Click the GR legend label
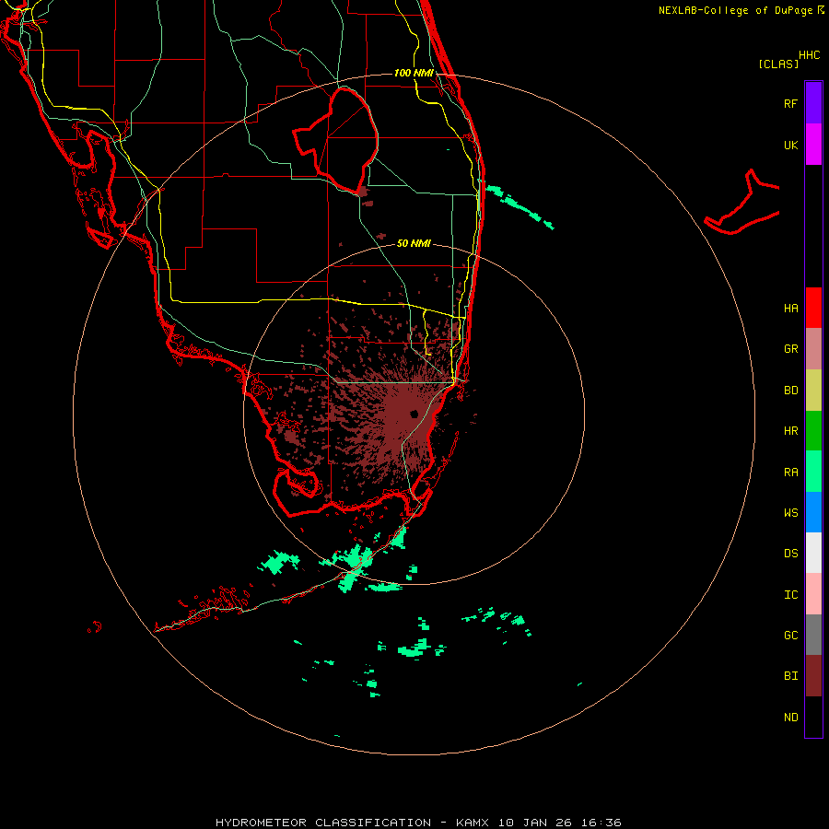The width and height of the screenshot is (829, 829). (x=790, y=349)
